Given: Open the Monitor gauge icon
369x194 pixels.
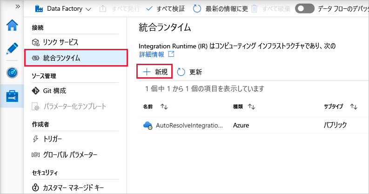Looking at the screenshot, I should click(x=12, y=73).
